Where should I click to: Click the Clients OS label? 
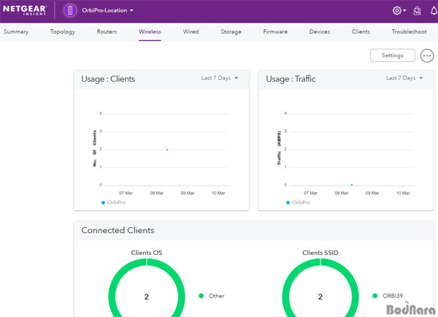point(147,253)
